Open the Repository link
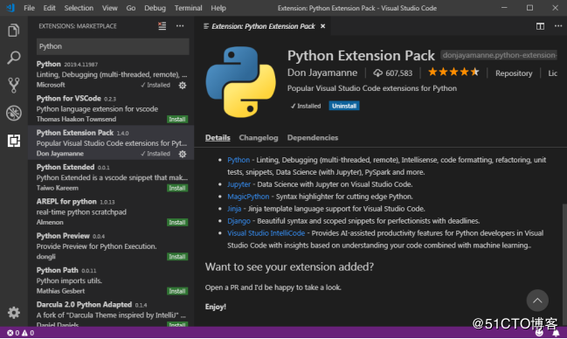The height and width of the screenshot is (339, 567). click(x=514, y=73)
